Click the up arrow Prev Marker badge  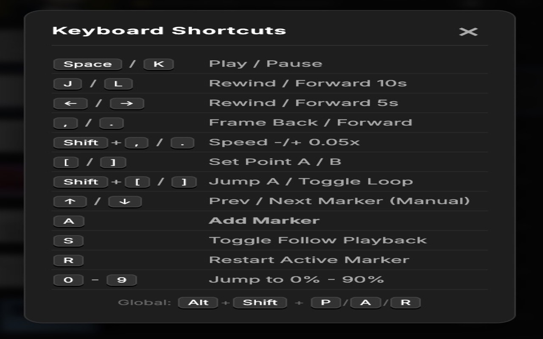pyautogui.click(x=70, y=201)
